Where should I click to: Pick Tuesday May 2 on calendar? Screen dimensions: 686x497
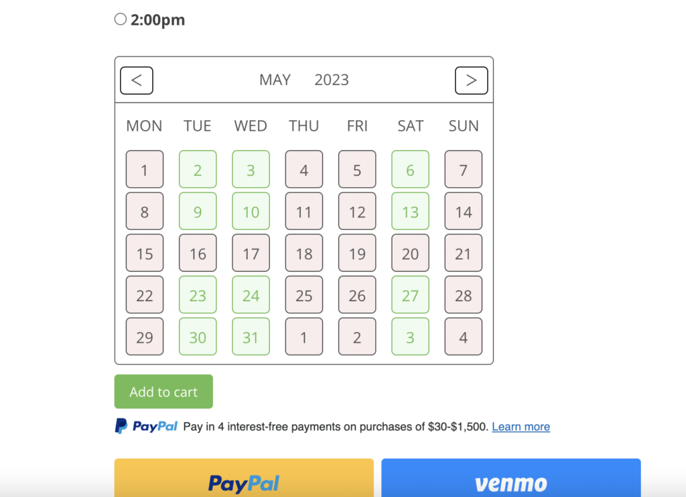point(198,170)
